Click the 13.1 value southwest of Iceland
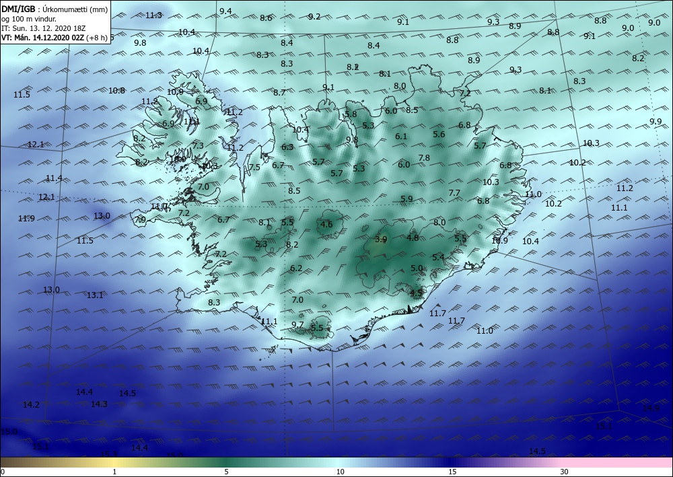Image resolution: width=673 pixels, height=477 pixels. [x=95, y=295]
